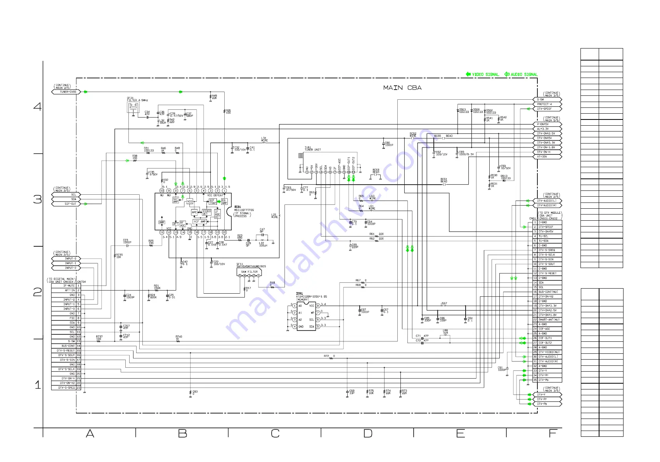Click diode D31 1SS133

click(149, 149)
